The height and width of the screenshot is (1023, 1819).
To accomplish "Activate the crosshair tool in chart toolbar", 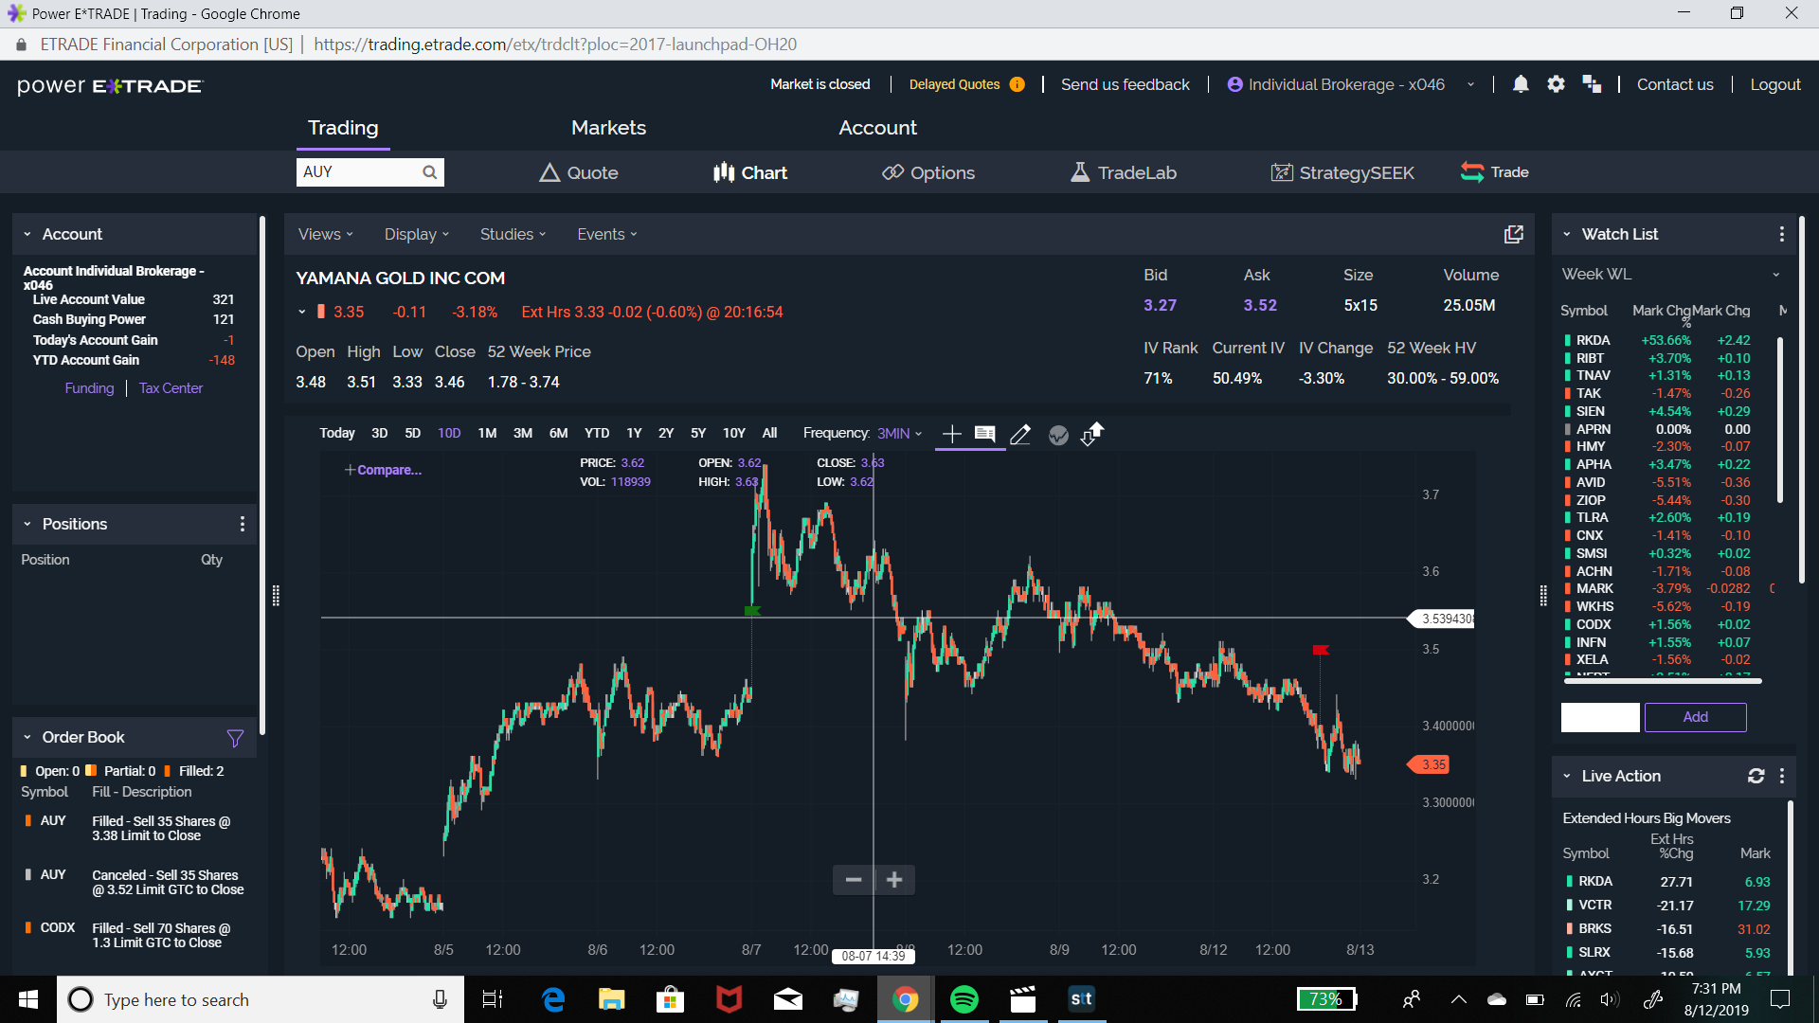I will 951,434.
